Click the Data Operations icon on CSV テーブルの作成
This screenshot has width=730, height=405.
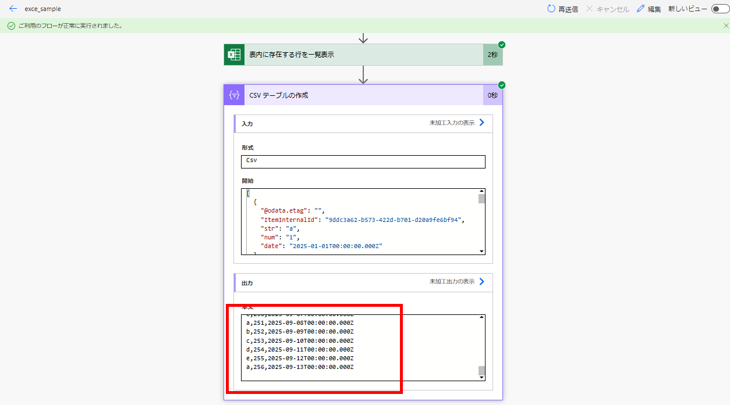tap(233, 95)
